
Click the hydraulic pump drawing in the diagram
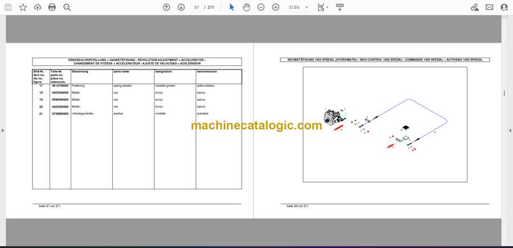[332, 116]
